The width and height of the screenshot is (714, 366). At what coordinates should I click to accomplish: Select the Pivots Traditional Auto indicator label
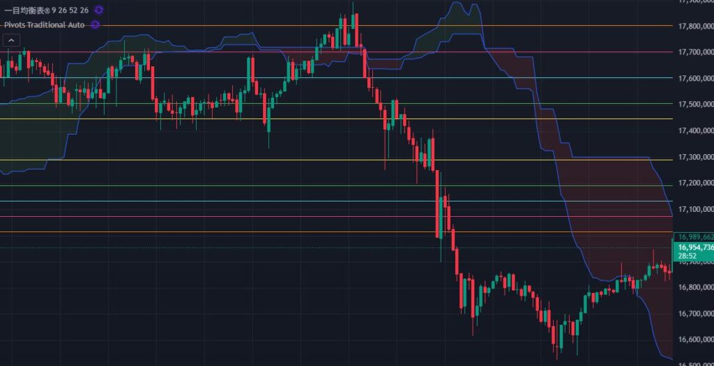coord(44,24)
